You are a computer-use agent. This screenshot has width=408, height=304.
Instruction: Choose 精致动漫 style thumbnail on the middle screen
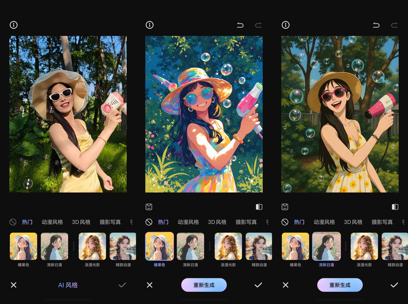coord(259,246)
